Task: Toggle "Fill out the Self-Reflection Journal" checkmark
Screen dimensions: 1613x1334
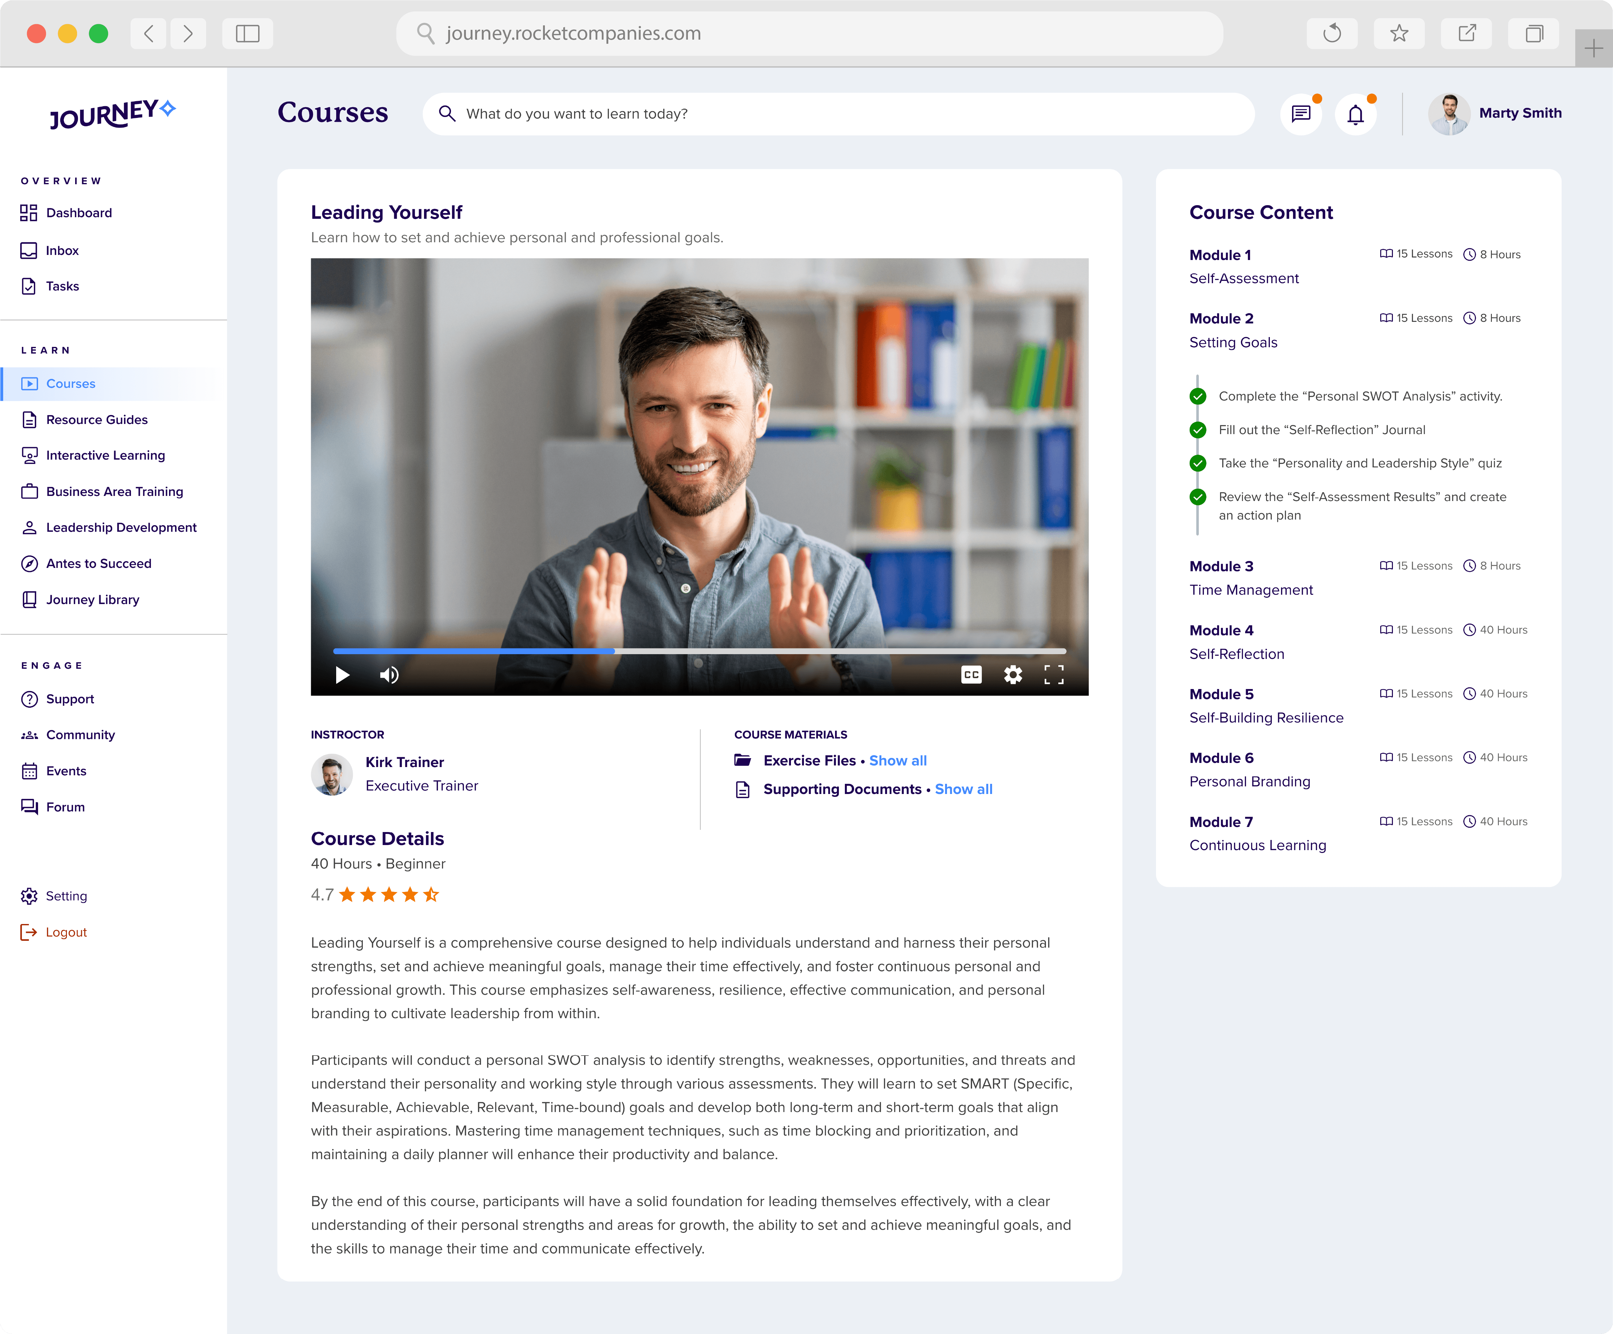Action: pos(1198,430)
